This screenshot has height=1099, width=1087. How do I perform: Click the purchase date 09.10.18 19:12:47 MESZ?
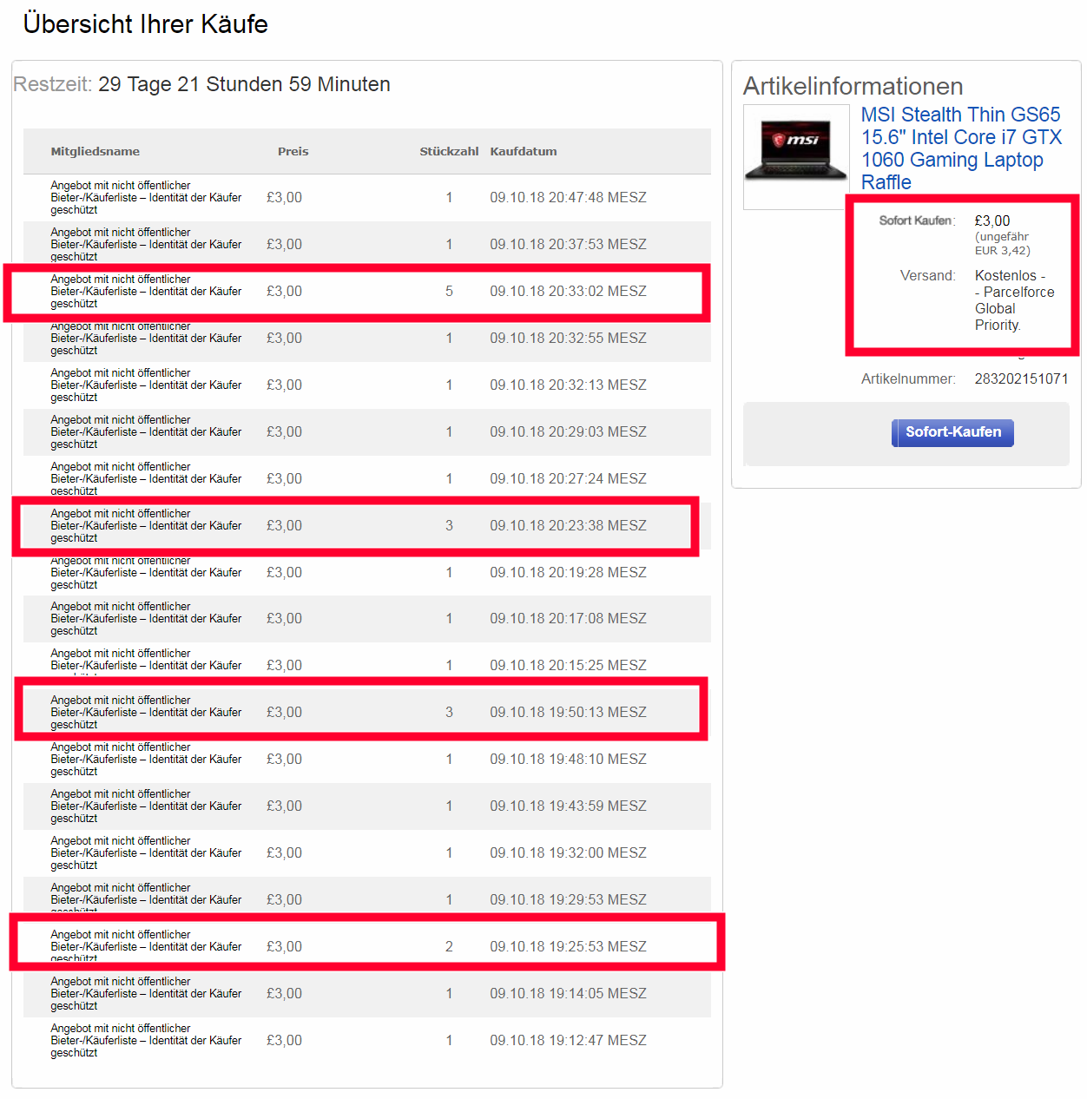pyautogui.click(x=568, y=1040)
